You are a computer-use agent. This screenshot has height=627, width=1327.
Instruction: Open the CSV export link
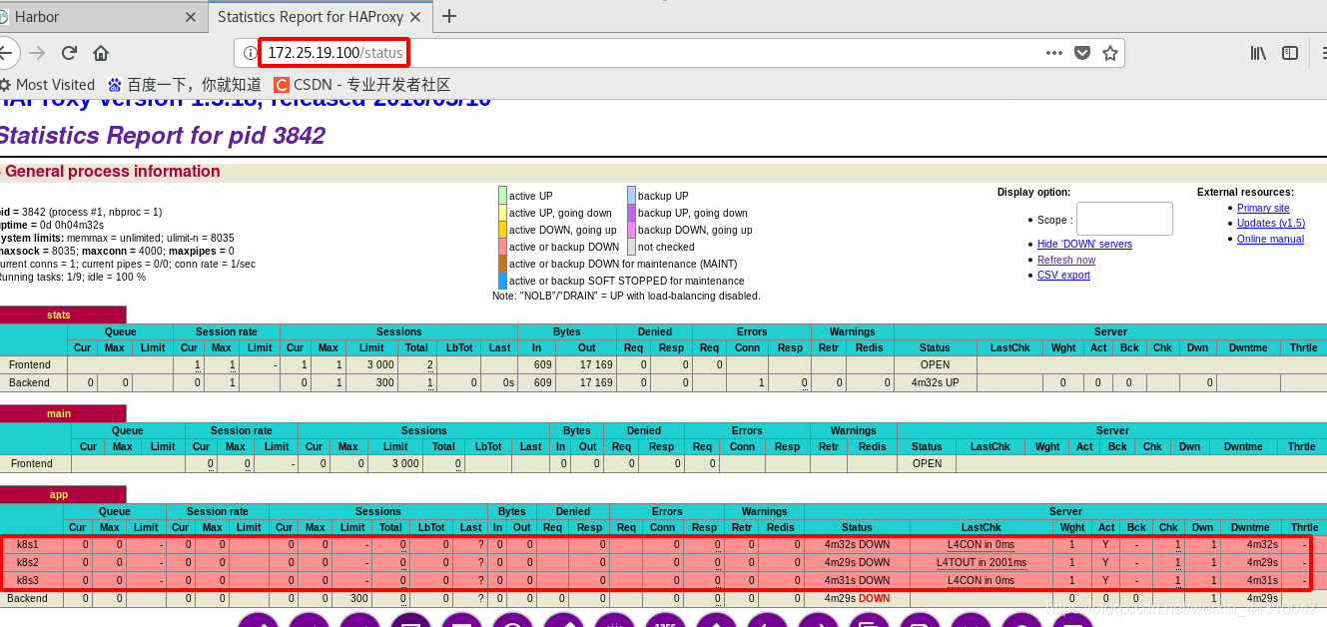coord(1063,275)
